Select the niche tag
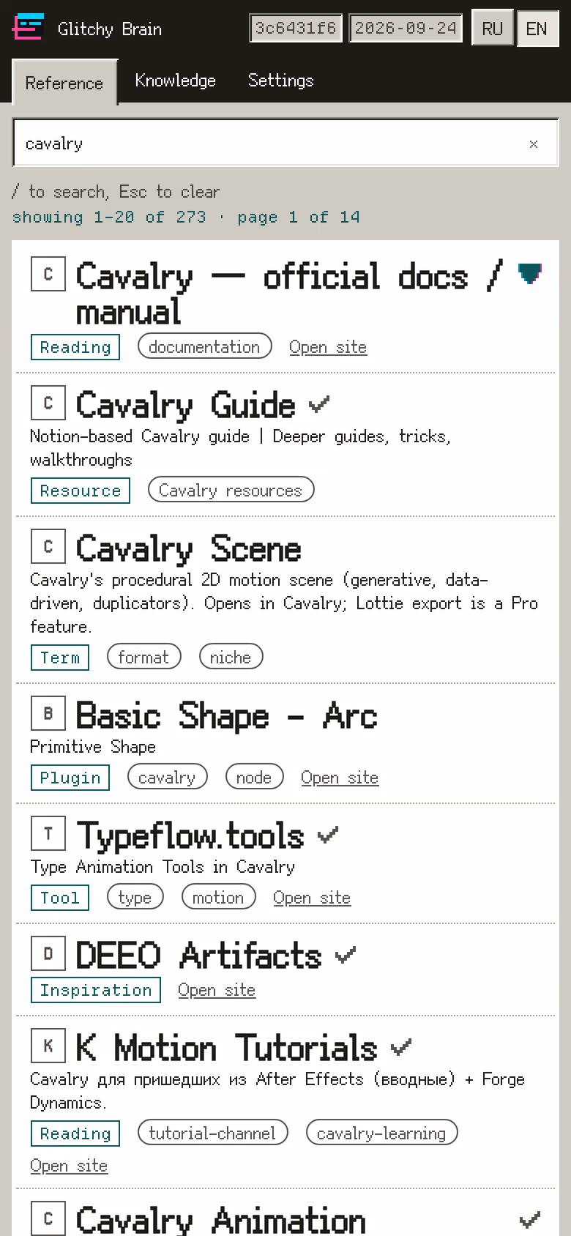The width and height of the screenshot is (571, 1236). coord(231,657)
